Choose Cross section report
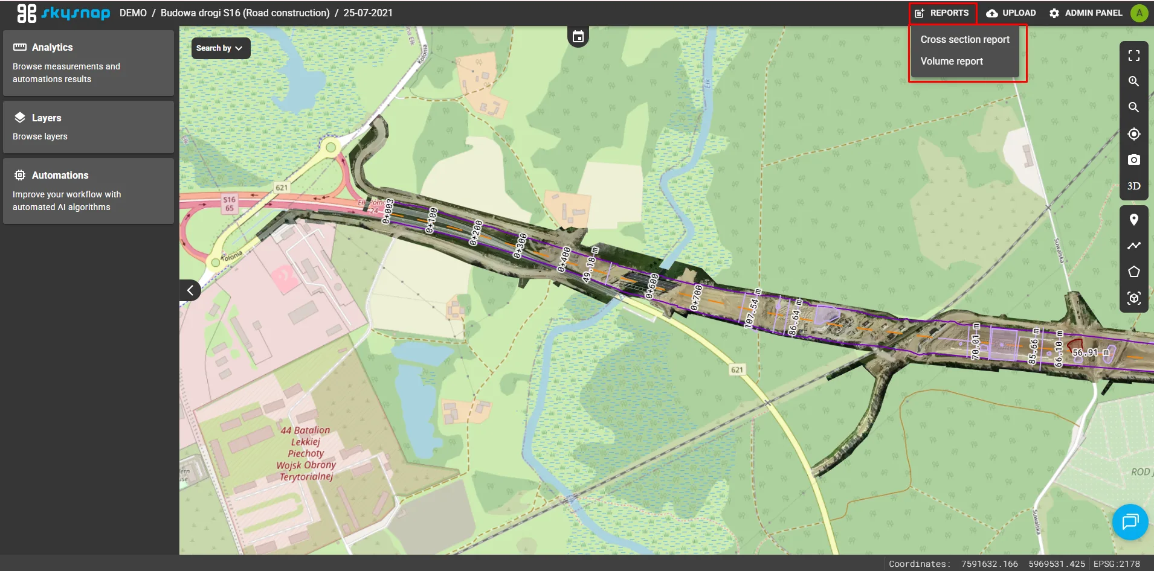Screen dimensions: 1154x571 point(964,40)
